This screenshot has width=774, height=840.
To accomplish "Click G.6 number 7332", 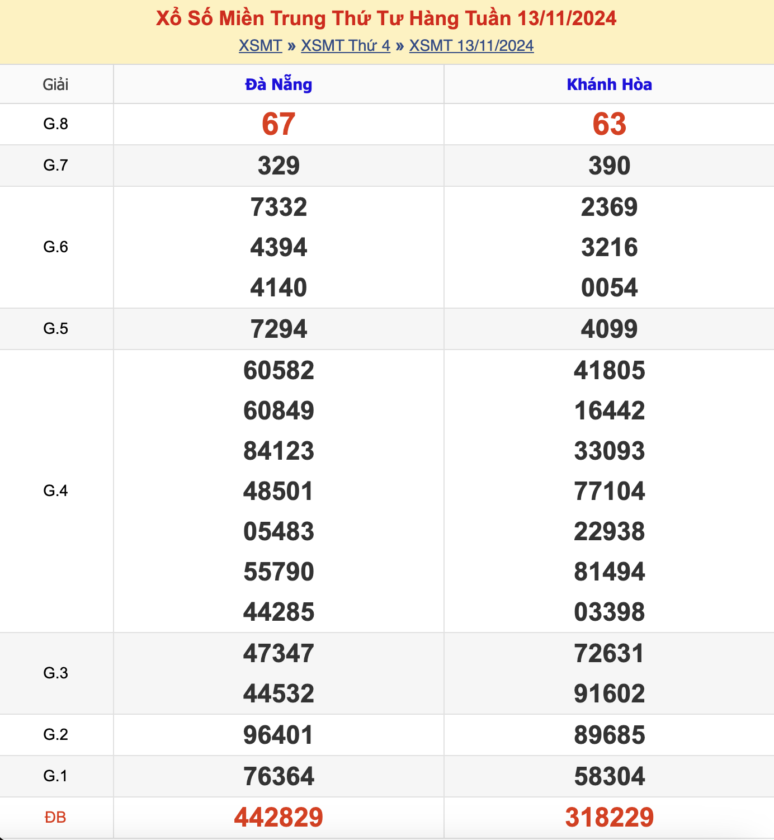I will [x=279, y=207].
